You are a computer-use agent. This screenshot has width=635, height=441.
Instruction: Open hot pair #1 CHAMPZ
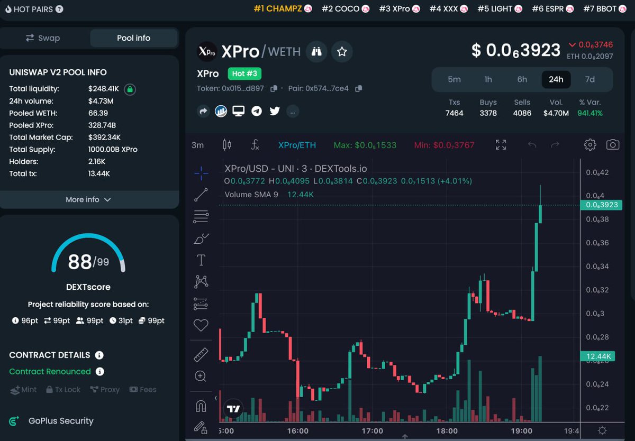(283, 9)
